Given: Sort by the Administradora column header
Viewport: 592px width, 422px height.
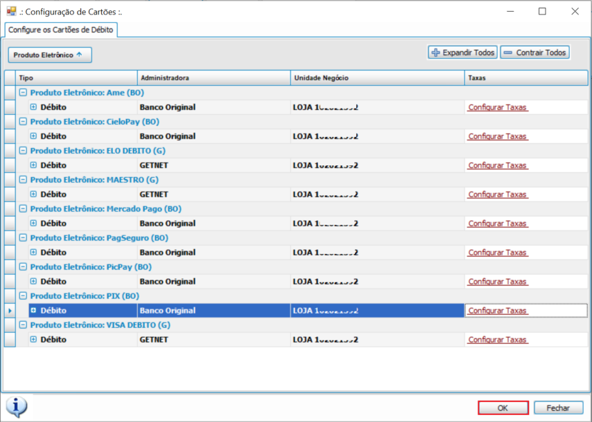Looking at the screenshot, I should (x=214, y=77).
